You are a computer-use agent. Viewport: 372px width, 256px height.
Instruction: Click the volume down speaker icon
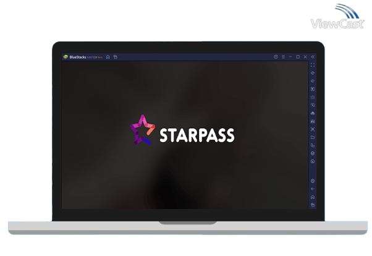[x=313, y=81]
